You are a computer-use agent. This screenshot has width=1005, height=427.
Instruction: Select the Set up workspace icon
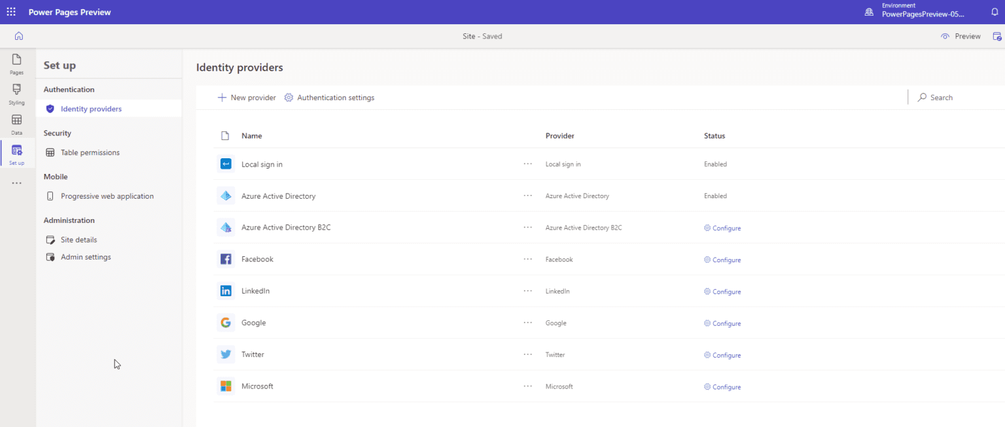coord(16,153)
